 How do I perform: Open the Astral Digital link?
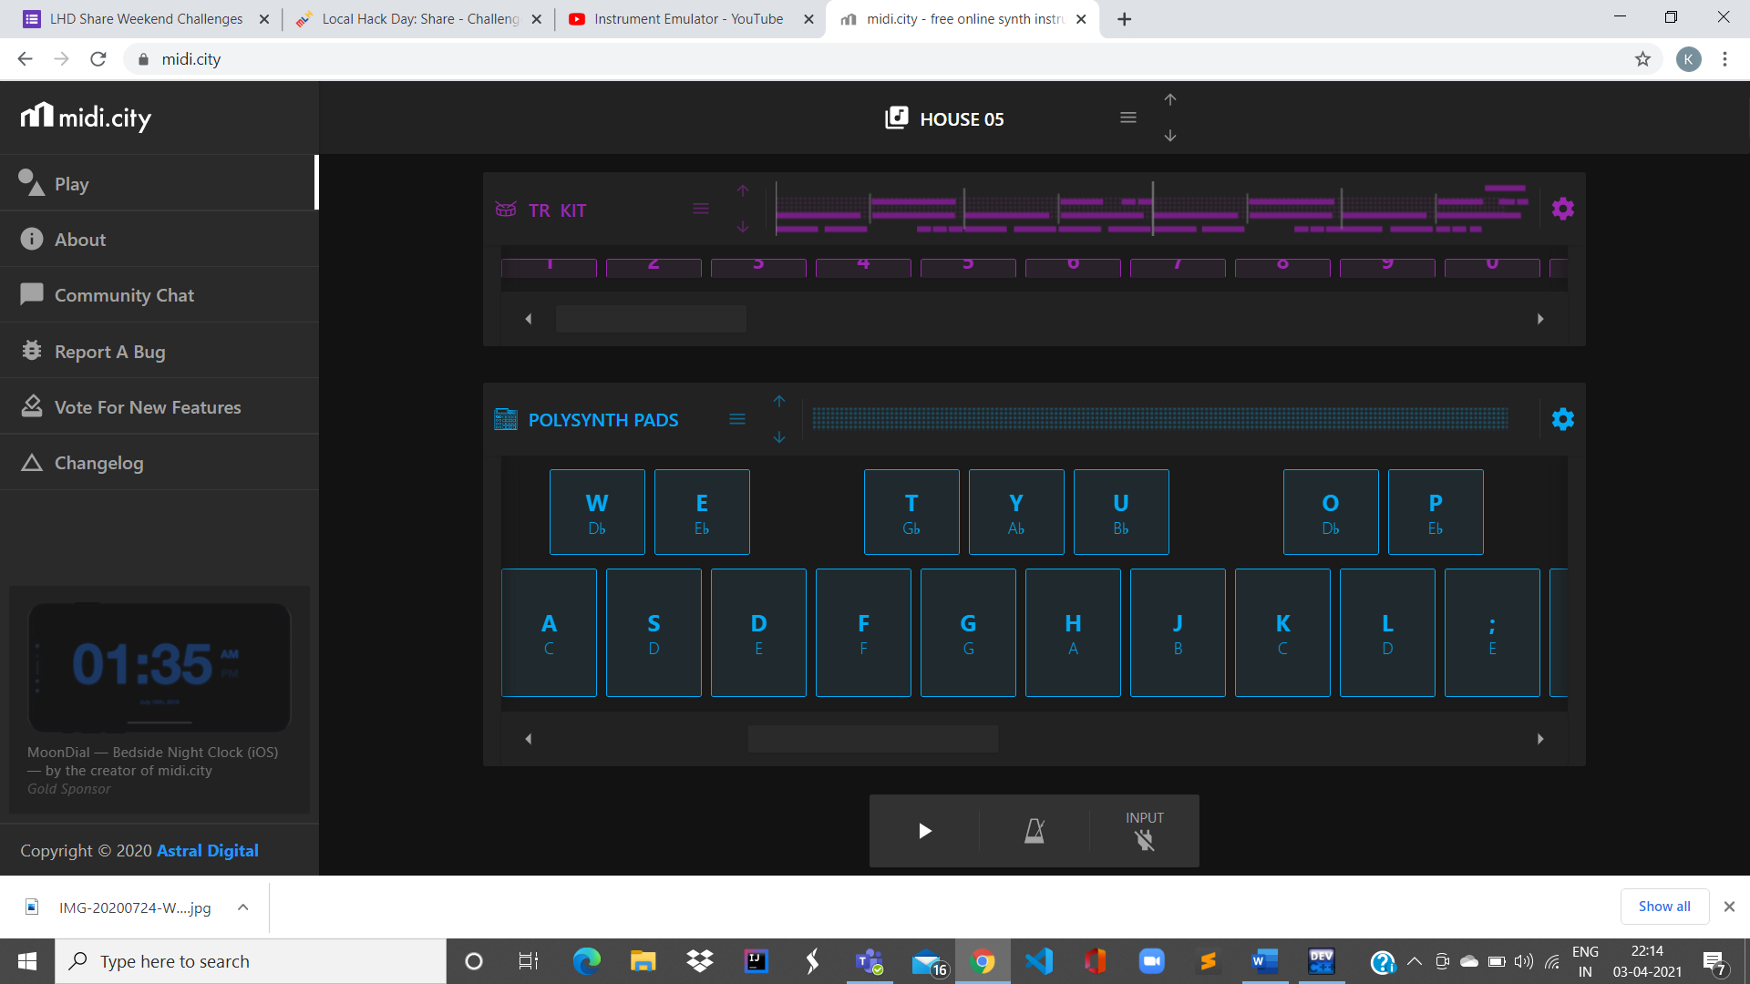pos(208,850)
